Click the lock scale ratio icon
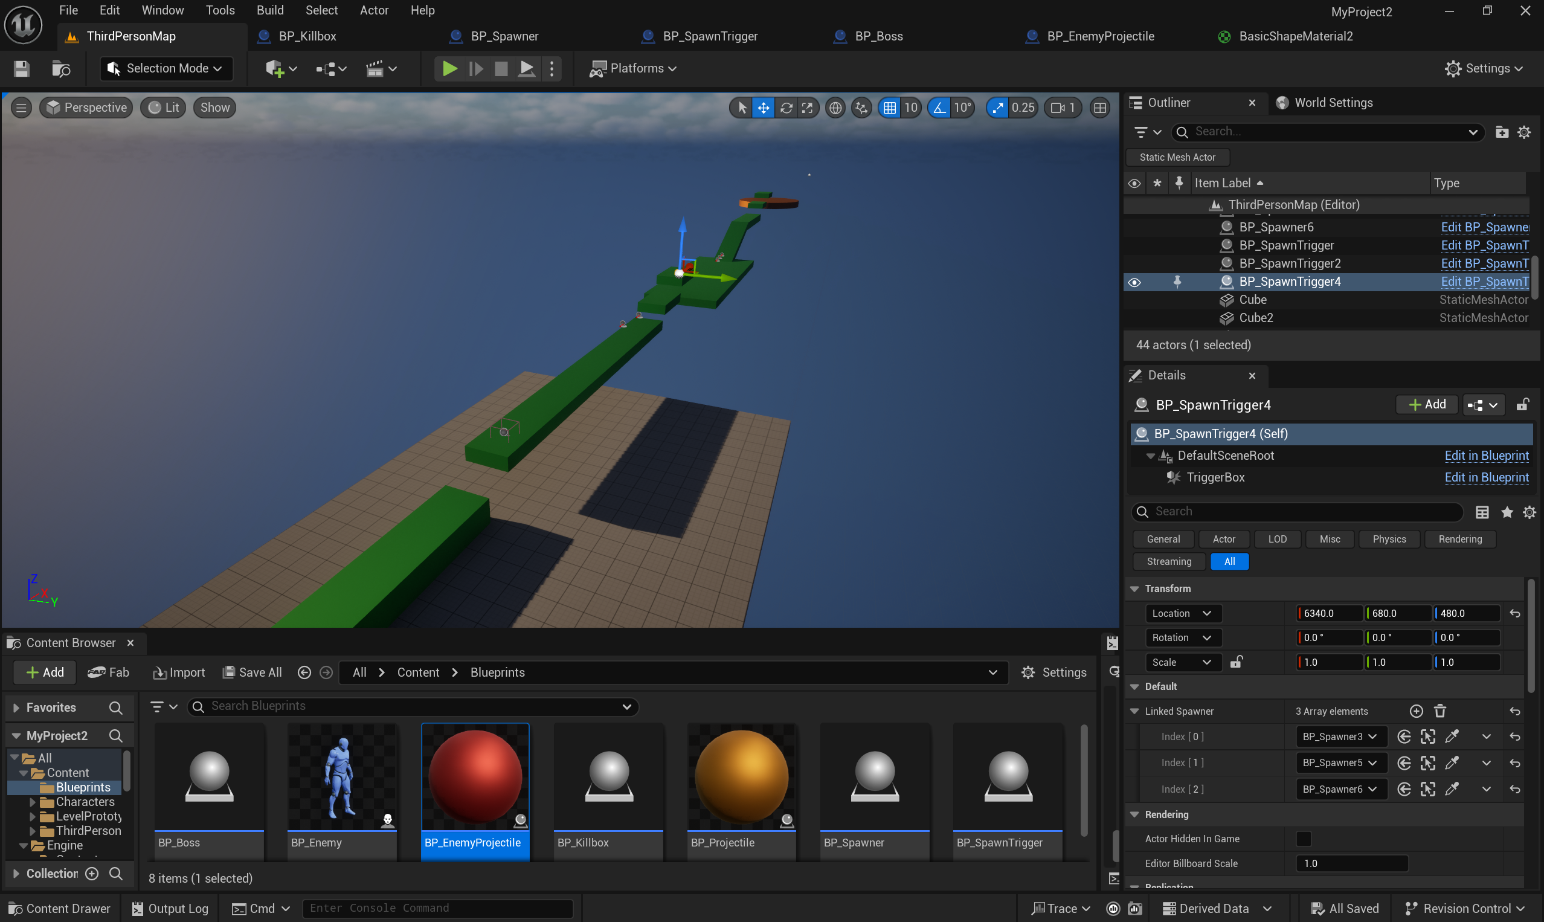 click(1236, 662)
